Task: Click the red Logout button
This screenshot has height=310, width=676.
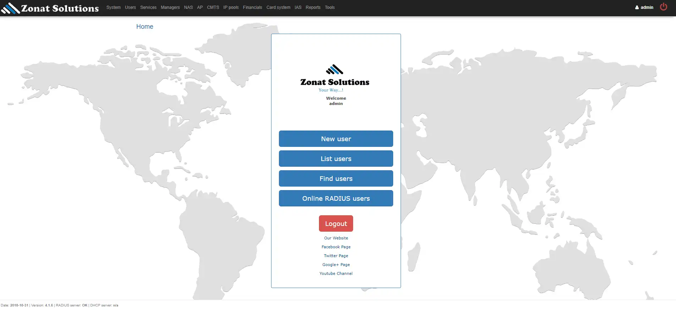Action: [336, 223]
